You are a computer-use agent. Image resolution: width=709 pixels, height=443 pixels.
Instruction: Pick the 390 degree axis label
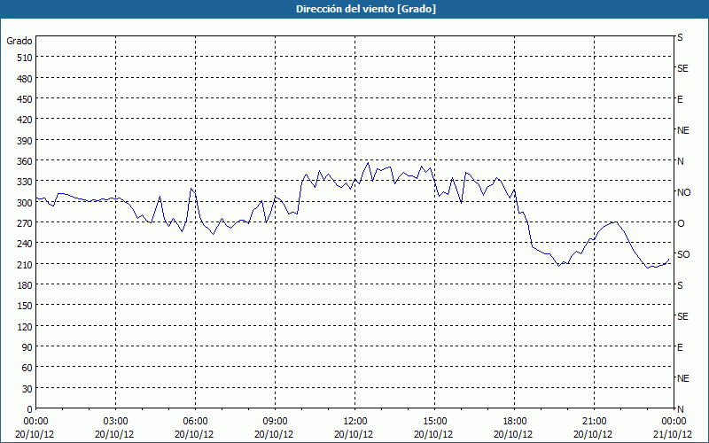(x=25, y=141)
